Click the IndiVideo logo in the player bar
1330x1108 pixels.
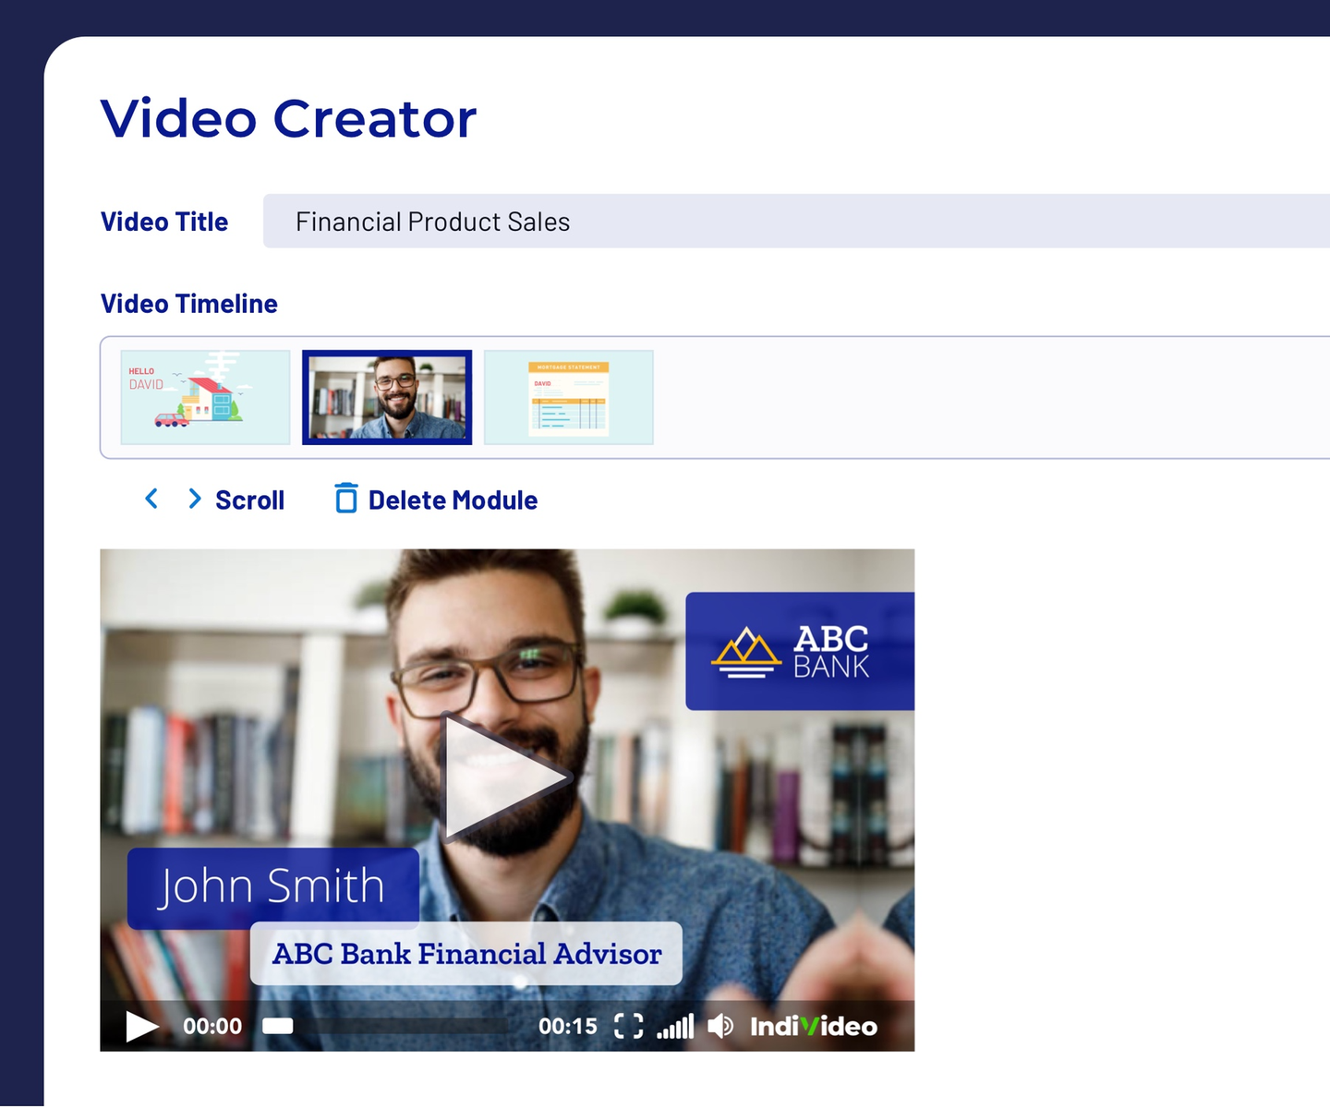(x=813, y=1026)
